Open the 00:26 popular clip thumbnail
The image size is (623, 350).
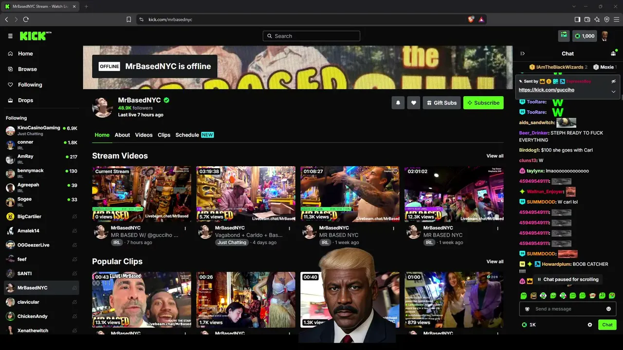pyautogui.click(x=246, y=299)
